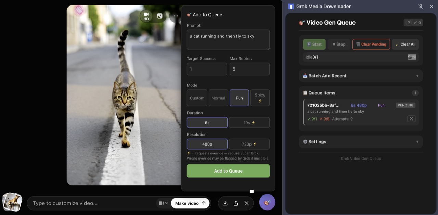Image resolution: width=438 pixels, height=215 pixels.
Task: Click the Add to Queue button
Action: (x=228, y=171)
